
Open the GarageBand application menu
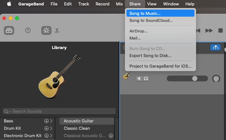click(x=31, y=4)
